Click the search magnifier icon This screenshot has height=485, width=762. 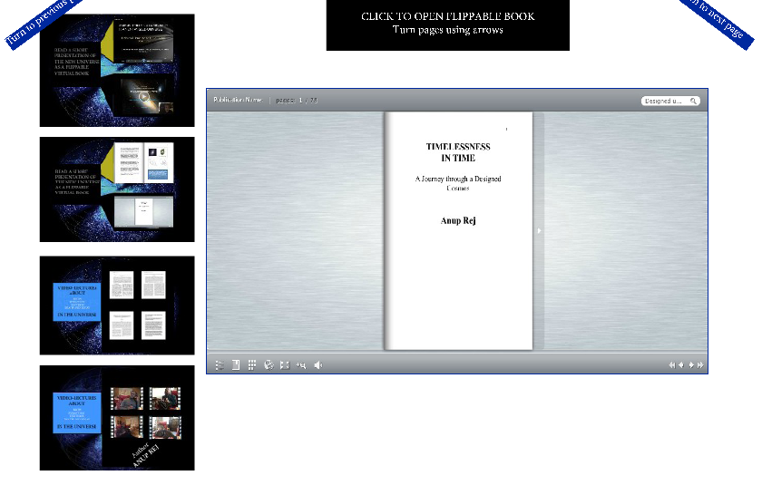click(x=694, y=102)
